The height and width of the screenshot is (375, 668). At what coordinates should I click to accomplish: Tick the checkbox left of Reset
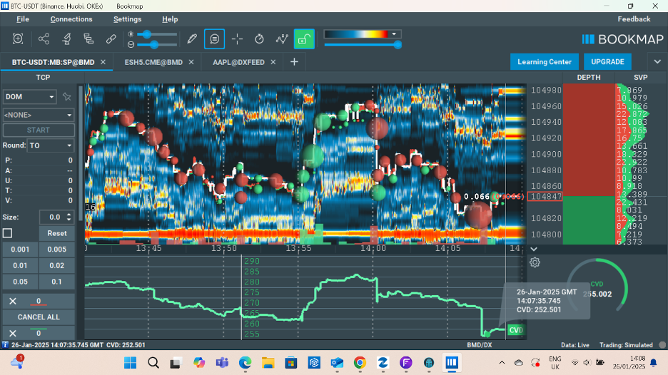click(7, 233)
